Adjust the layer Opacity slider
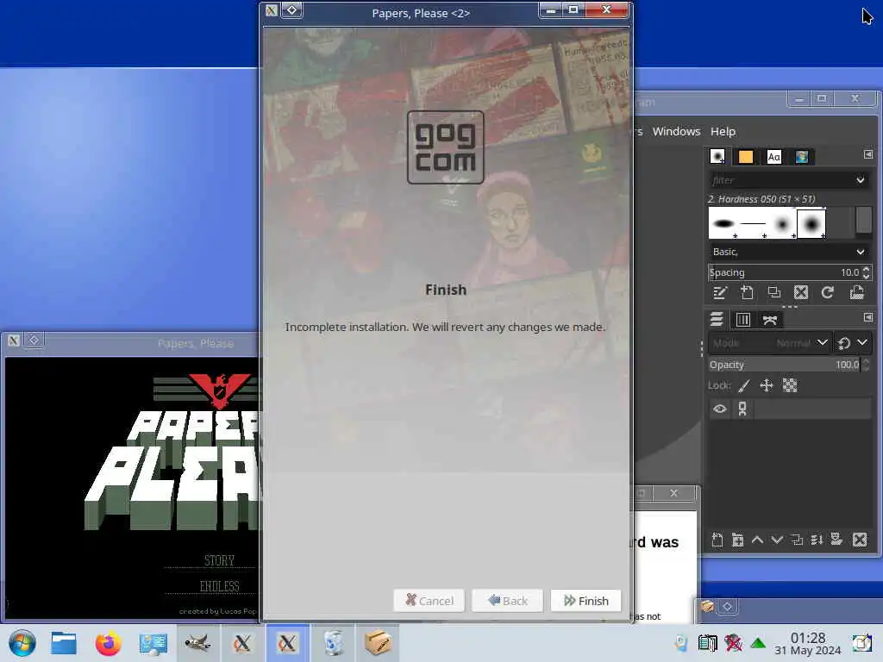This screenshot has height=662, width=883. pos(784,365)
